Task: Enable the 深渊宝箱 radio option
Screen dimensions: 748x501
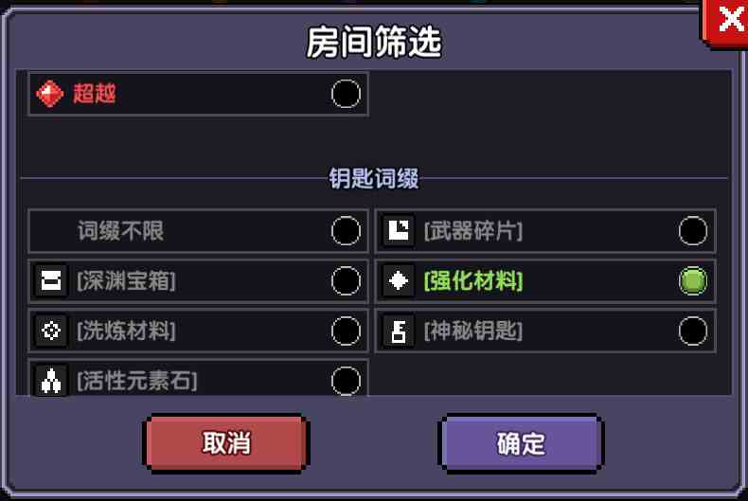Action: coord(346,280)
